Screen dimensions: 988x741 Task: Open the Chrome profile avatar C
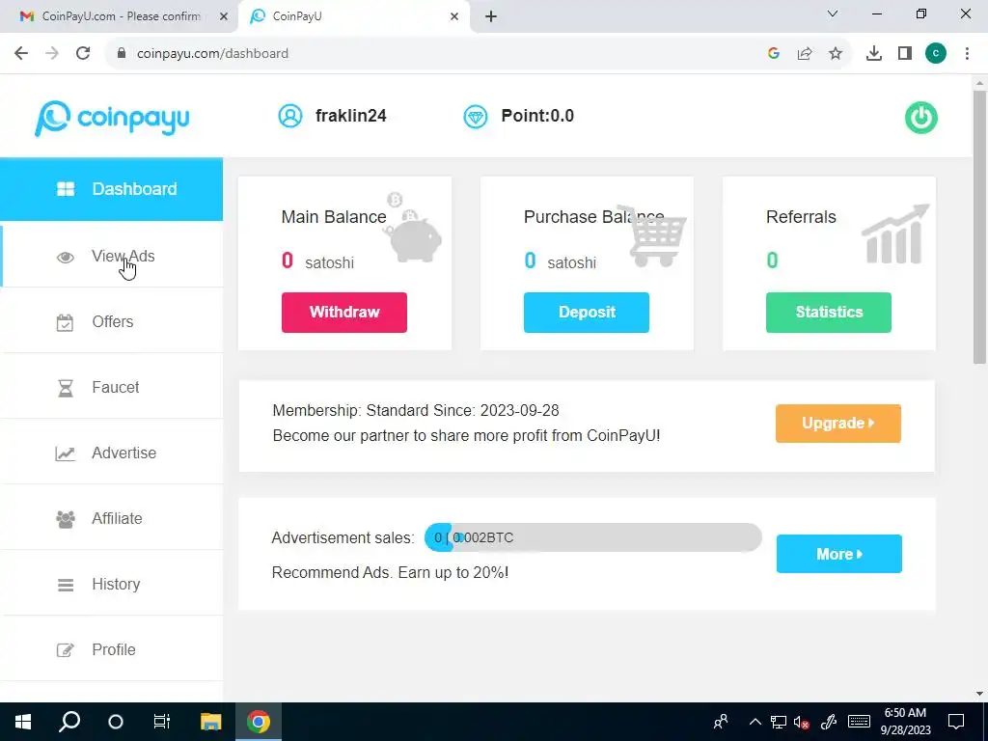coord(936,54)
